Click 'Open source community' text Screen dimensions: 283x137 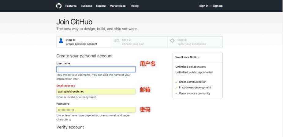coord(195,93)
